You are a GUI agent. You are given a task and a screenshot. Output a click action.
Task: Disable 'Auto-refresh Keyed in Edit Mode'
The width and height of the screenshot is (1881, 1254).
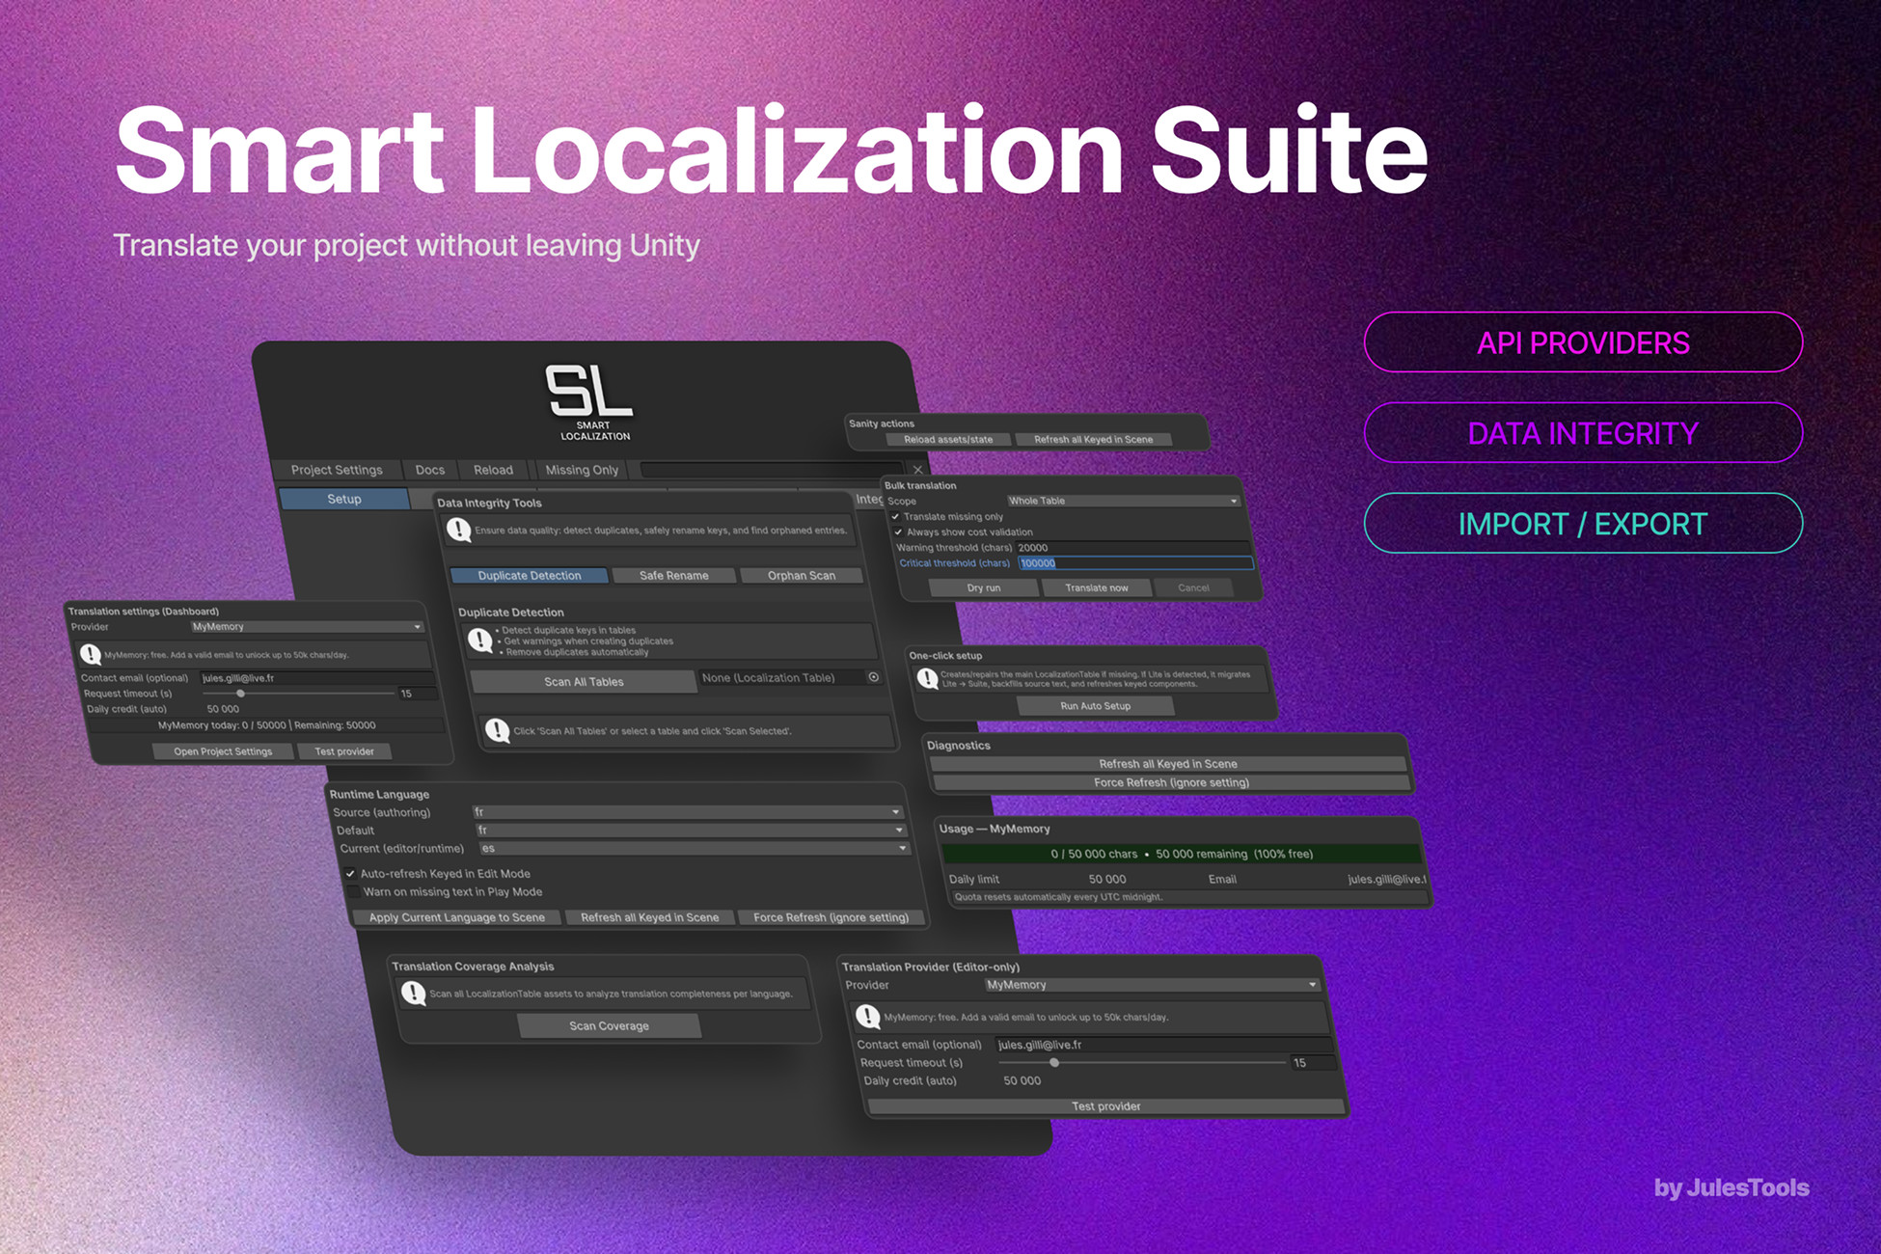pyautogui.click(x=350, y=873)
